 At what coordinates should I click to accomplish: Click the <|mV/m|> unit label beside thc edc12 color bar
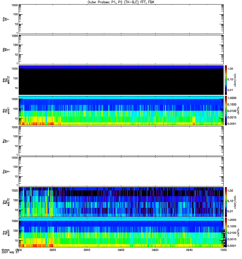[x=235, y=202]
